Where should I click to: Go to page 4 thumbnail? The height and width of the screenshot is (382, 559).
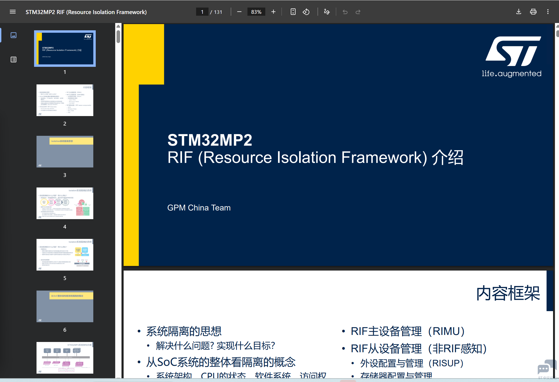pyautogui.click(x=65, y=203)
